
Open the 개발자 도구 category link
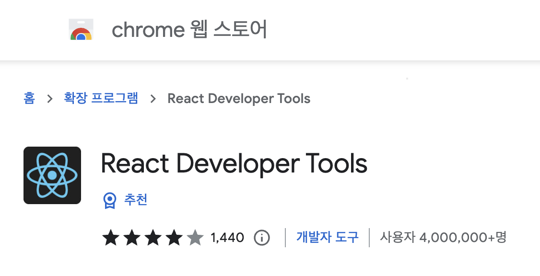[328, 237]
